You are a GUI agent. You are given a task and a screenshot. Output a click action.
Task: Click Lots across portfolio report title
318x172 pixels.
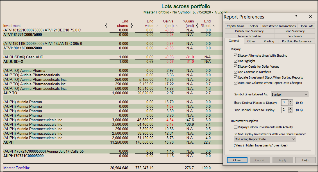tap(186, 6)
